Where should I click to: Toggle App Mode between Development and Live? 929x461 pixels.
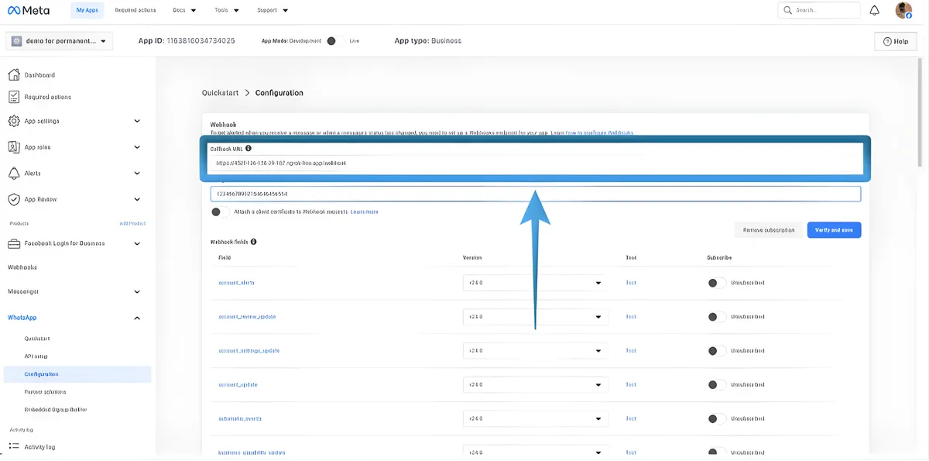334,41
